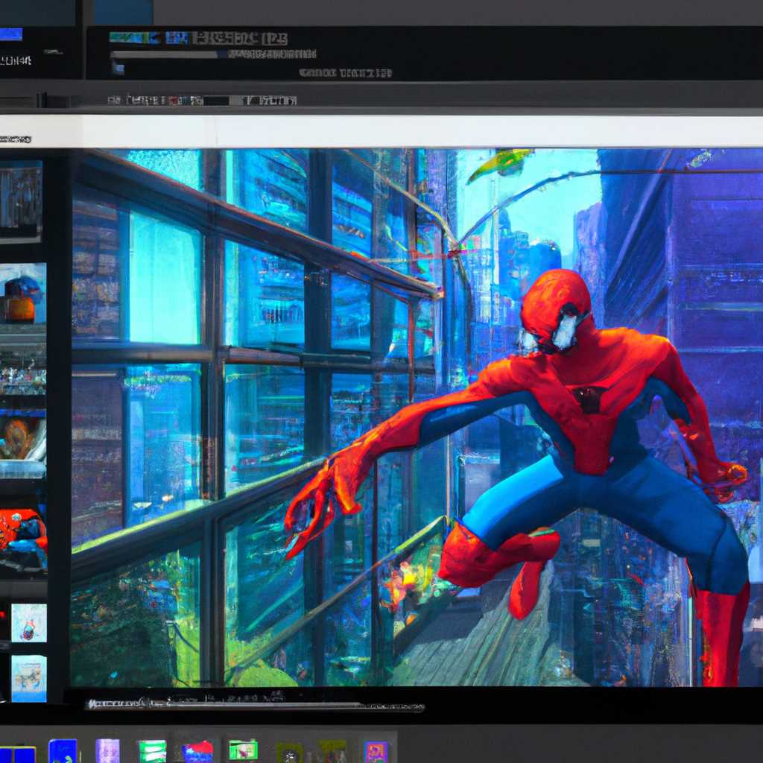Launch the red and blue dock icon
The width and height of the screenshot is (763, 763).
(x=197, y=752)
